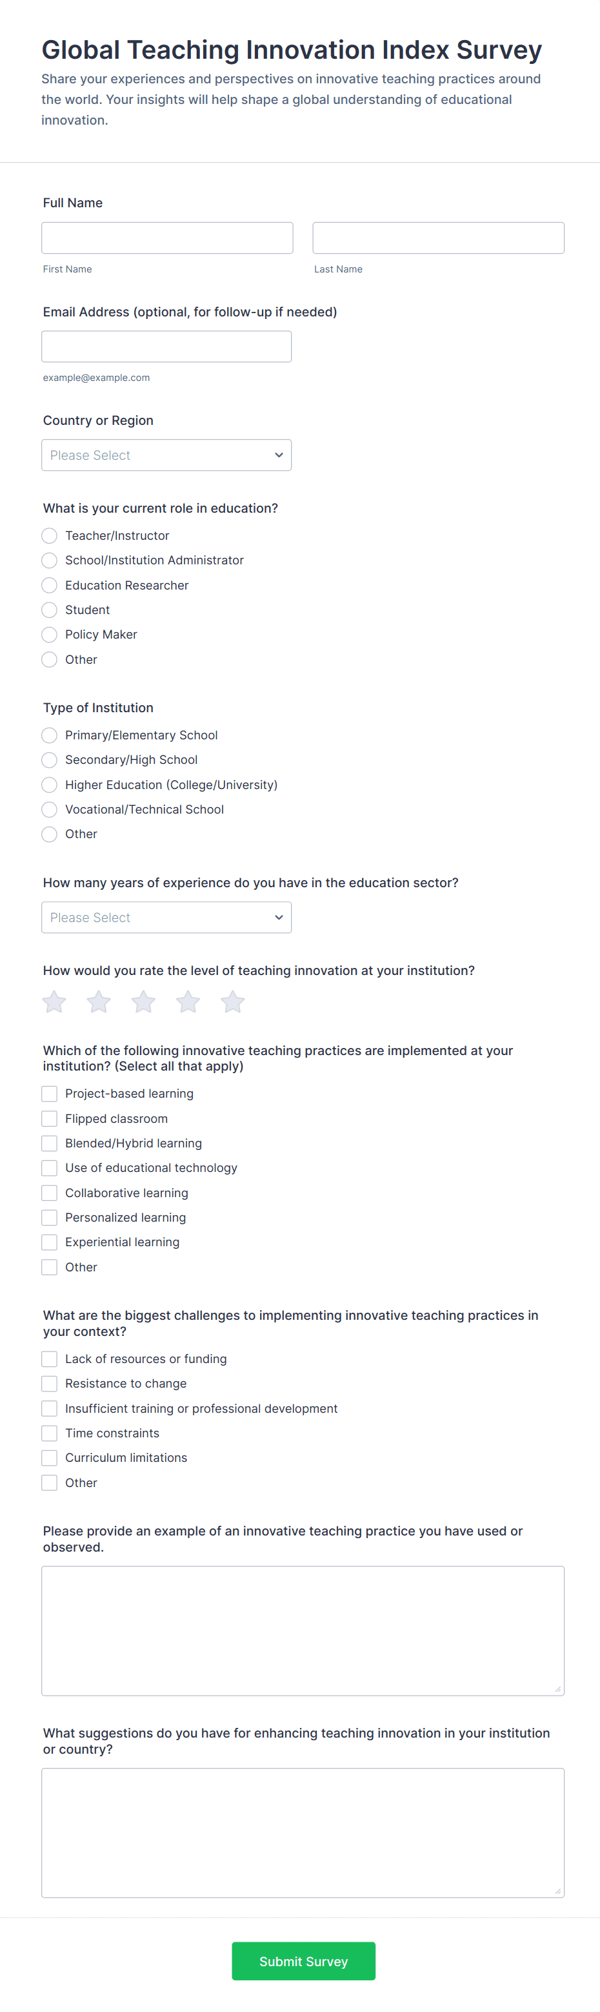
Task: Give a four-star innovation rating
Action: tap(188, 1001)
